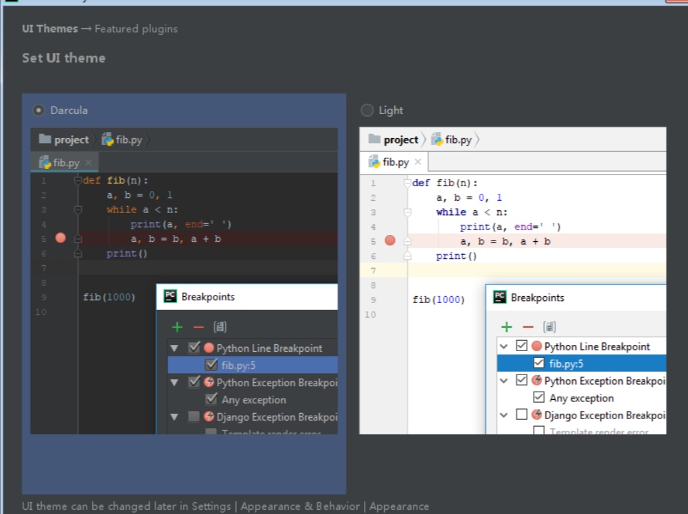Collapse Django Exception Breakpoint node in Darcula preview
688x514 pixels.
click(x=174, y=416)
